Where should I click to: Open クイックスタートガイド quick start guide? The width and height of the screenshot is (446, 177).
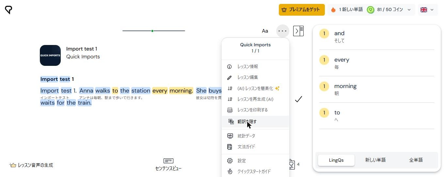click(x=255, y=171)
